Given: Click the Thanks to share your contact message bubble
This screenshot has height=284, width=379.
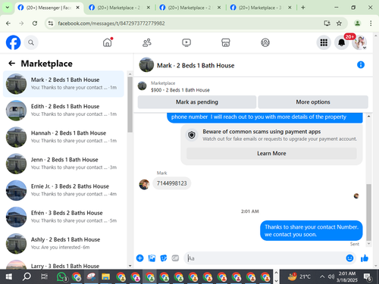Looking at the screenshot, I should [x=312, y=230].
